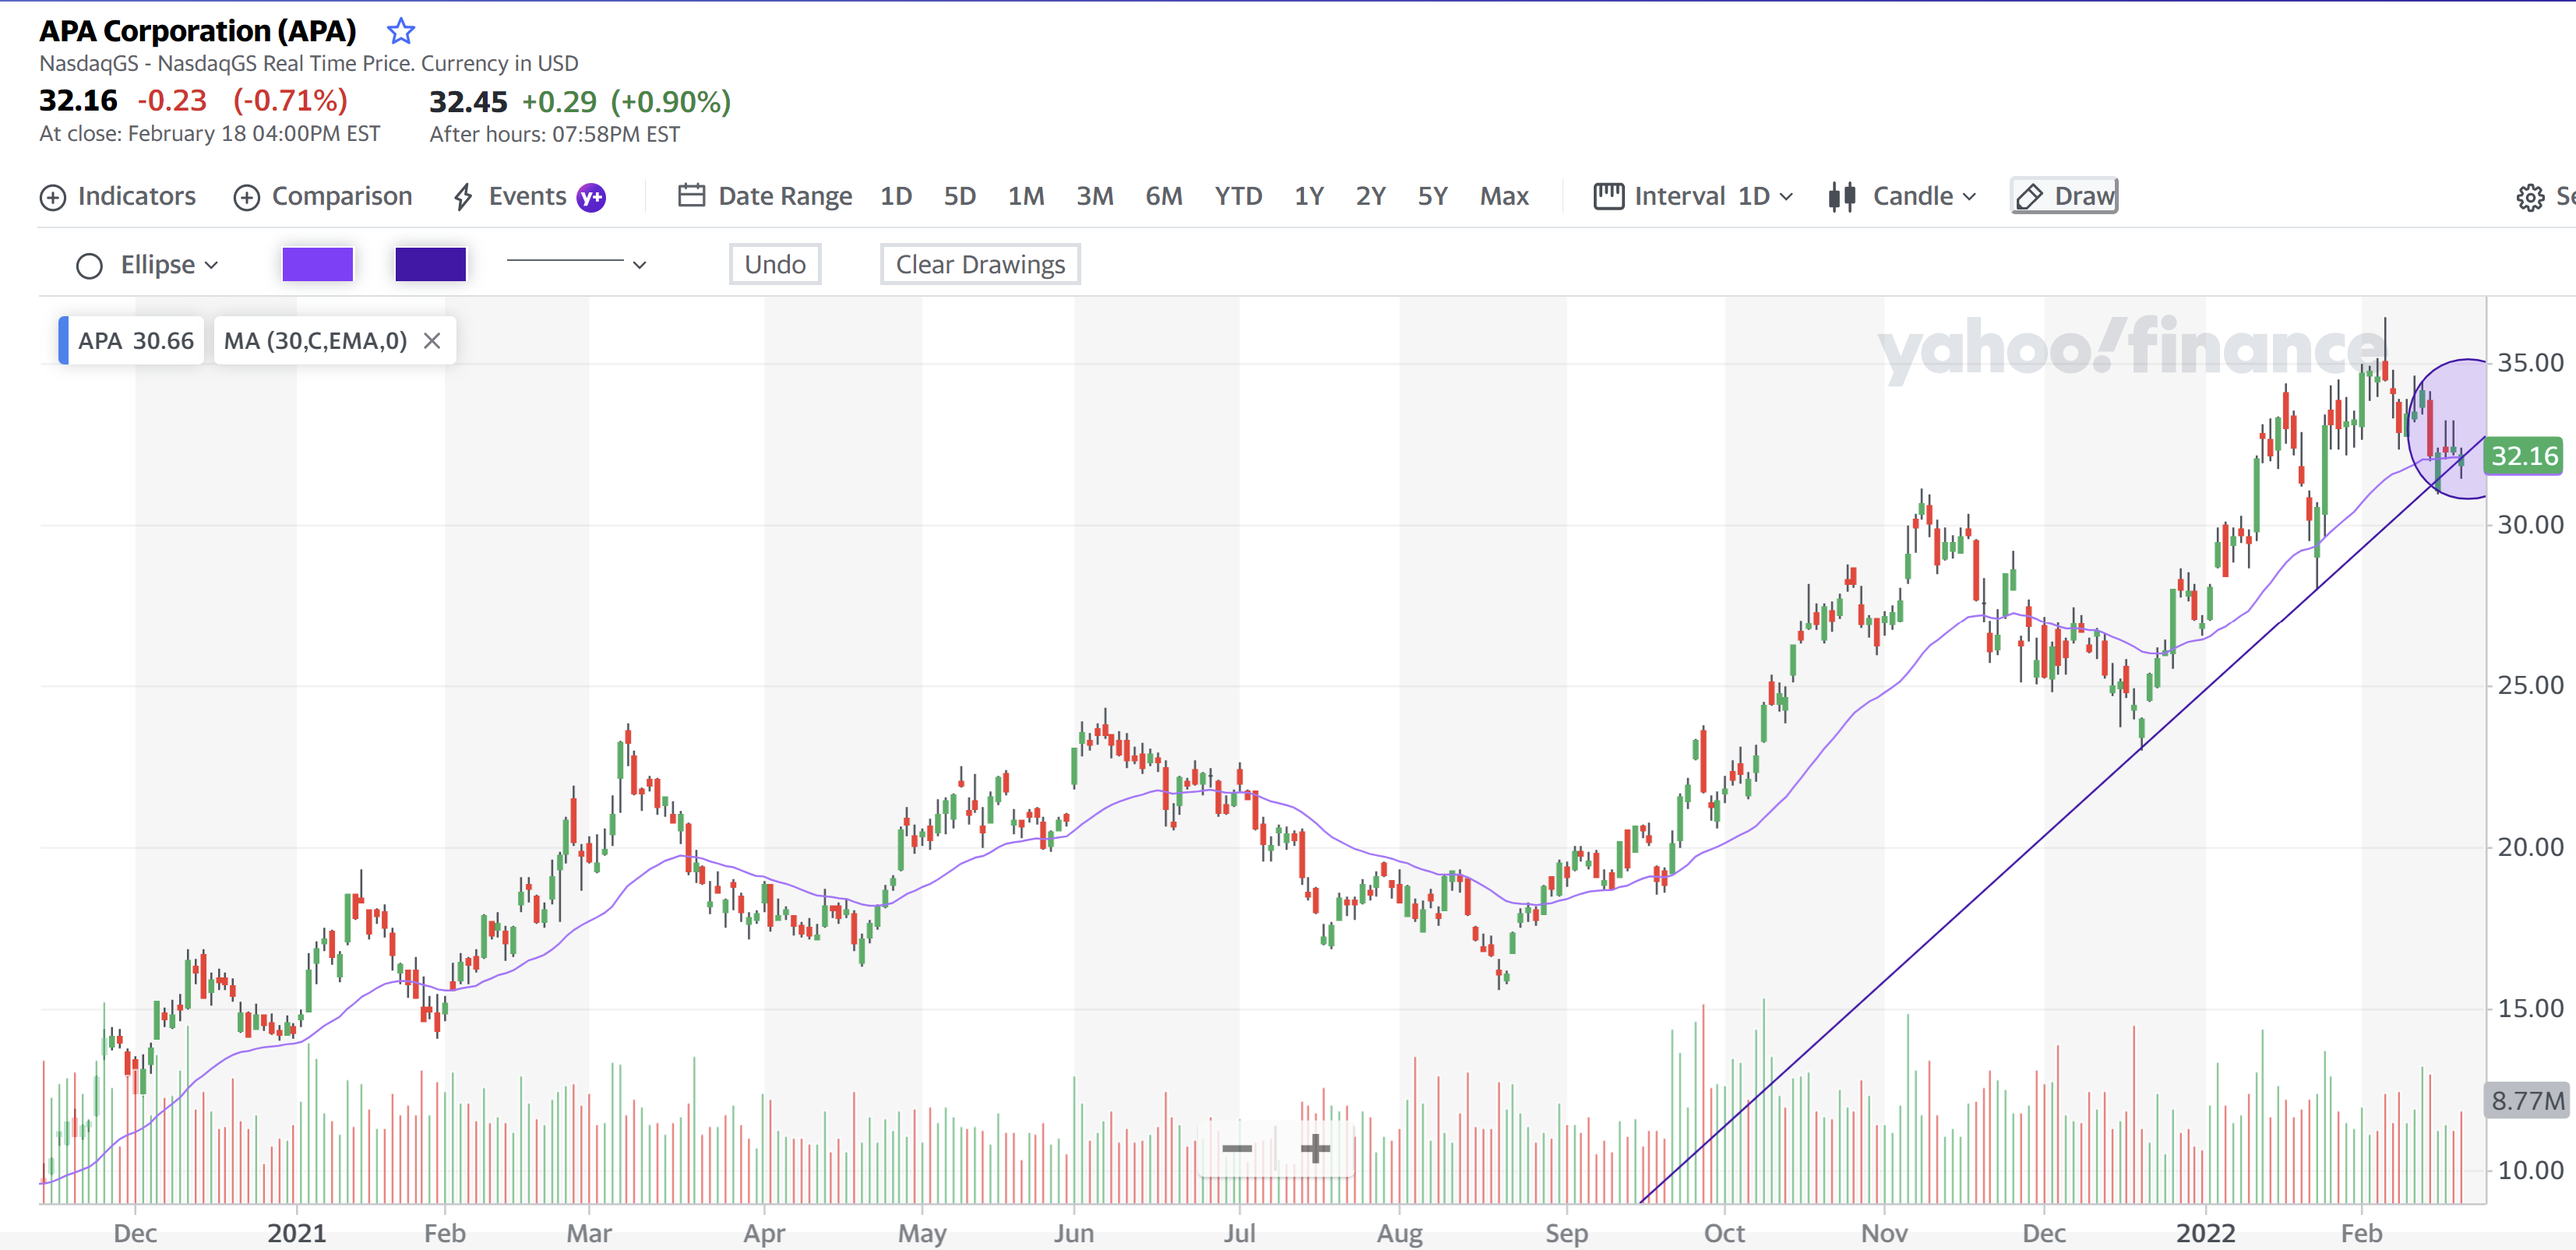This screenshot has height=1250, width=2576.
Task: Zoom in the chart with plus button
Action: coord(1315,1148)
